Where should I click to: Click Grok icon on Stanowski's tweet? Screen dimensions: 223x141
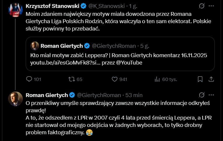(201, 6)
